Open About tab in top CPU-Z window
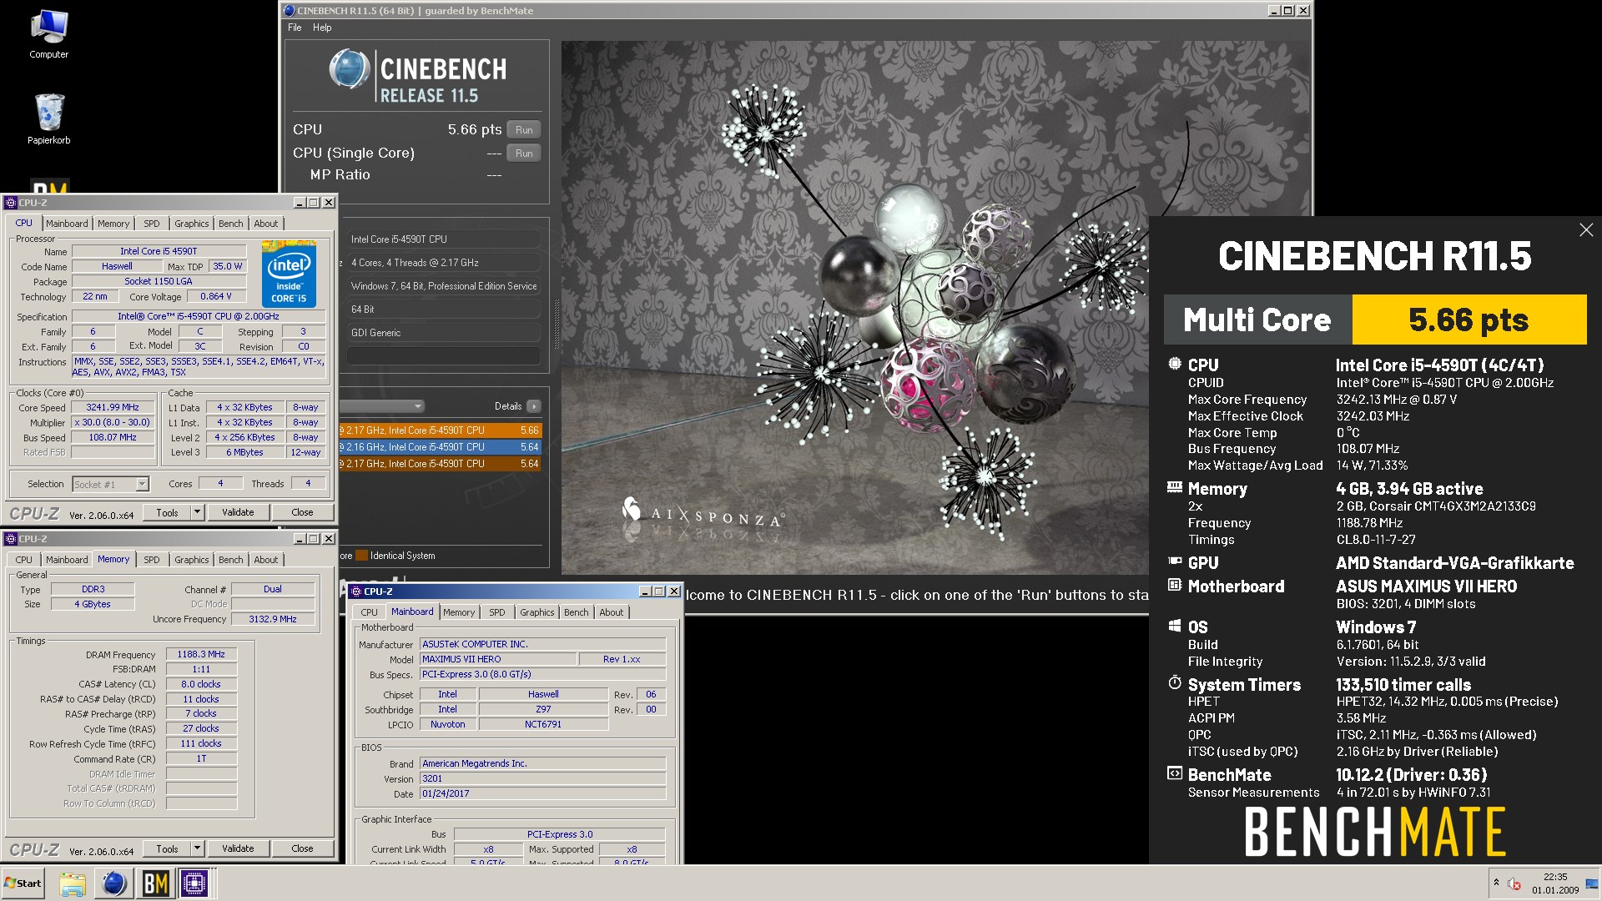The width and height of the screenshot is (1602, 901). [266, 224]
